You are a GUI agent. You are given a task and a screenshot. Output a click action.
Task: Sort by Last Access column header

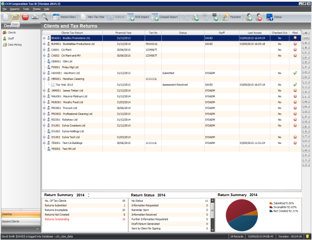tap(255, 33)
